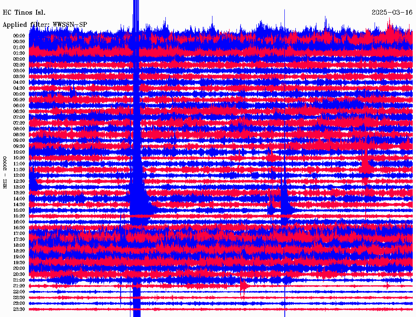Select the 01:30 time row label
Viewport: 416px width, 317px height.
click(x=19, y=53)
